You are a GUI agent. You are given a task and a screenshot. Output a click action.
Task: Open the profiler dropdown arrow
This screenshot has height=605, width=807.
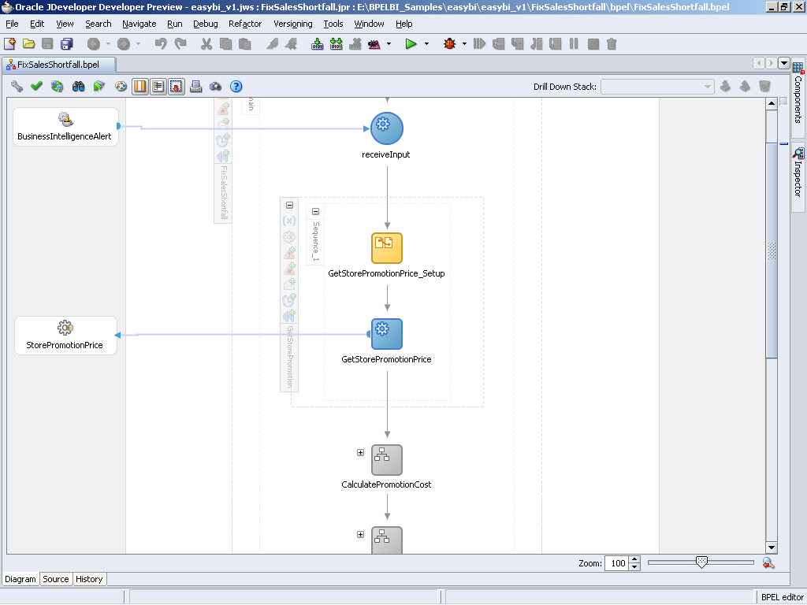(389, 44)
